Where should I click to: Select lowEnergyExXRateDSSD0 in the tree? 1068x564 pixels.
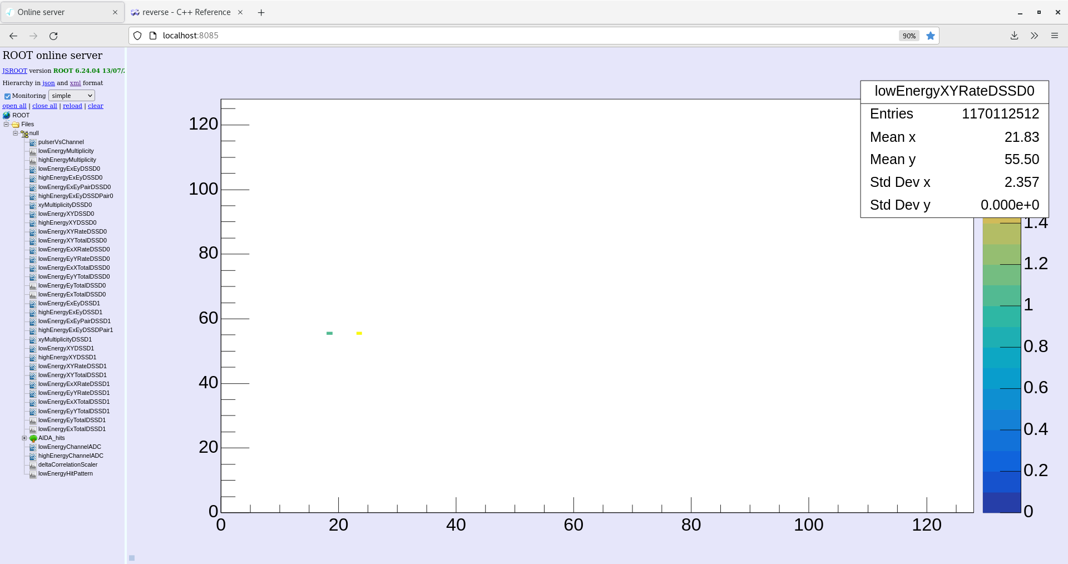pyautogui.click(x=74, y=250)
